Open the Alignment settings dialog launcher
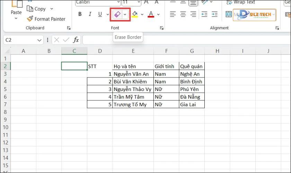The width and height of the screenshot is (291, 173). pos(277,28)
